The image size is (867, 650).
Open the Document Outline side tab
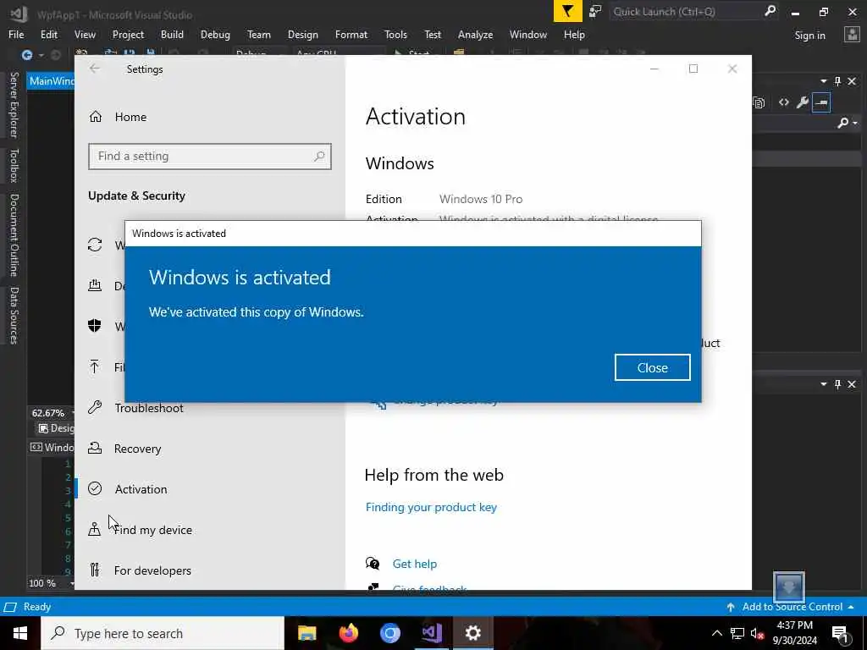(14, 235)
